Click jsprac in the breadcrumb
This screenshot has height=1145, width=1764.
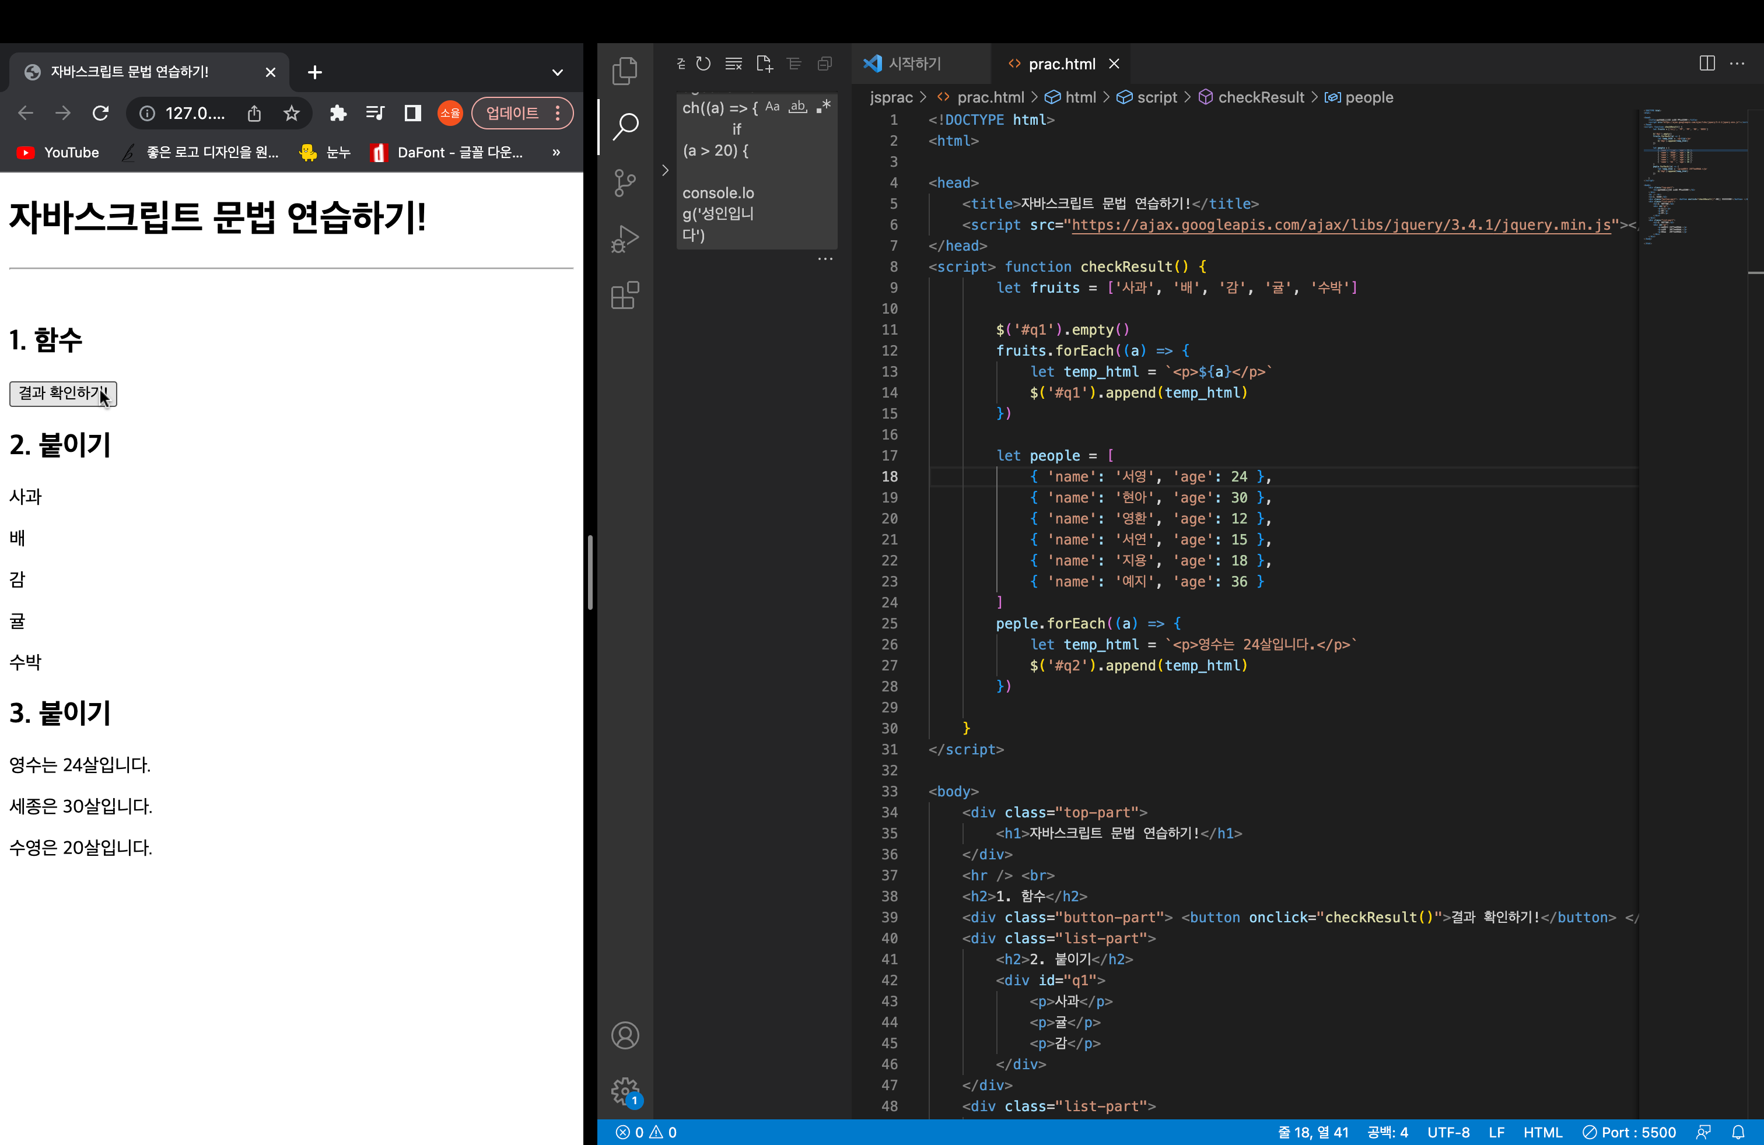(891, 97)
